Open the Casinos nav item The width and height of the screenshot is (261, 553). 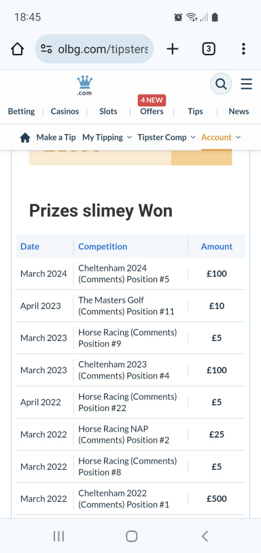pos(65,111)
